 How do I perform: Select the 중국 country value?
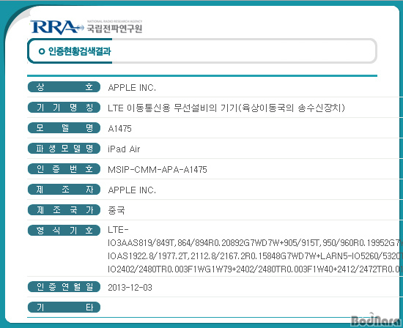[117, 210]
